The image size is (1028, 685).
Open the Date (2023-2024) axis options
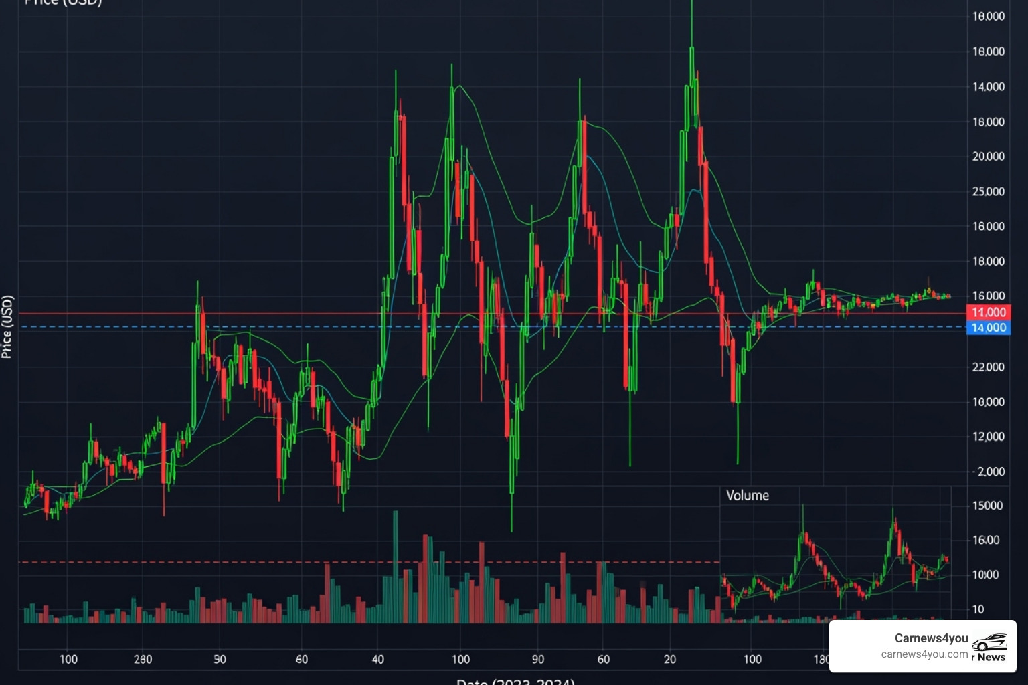(515, 681)
